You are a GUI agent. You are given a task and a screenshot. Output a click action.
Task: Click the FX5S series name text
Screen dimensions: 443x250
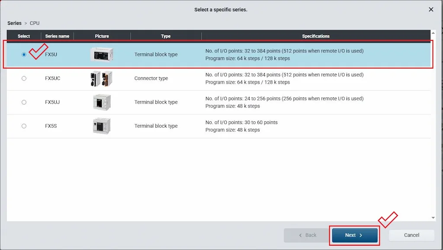(x=51, y=126)
